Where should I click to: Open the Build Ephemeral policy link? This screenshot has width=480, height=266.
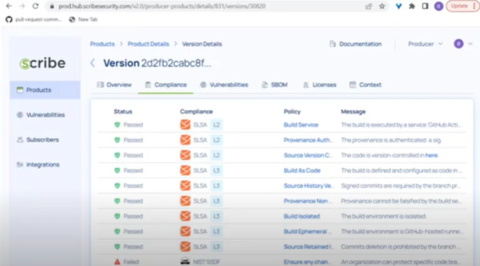coord(307,232)
